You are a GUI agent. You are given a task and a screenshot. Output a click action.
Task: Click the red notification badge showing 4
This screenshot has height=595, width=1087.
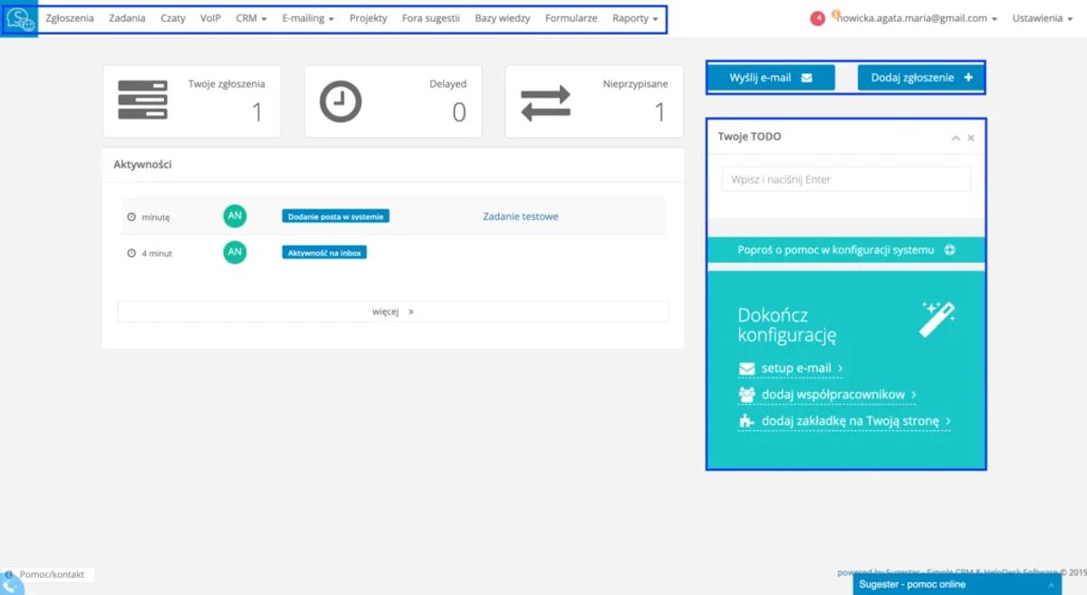click(x=818, y=18)
